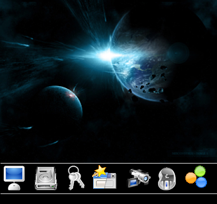Launch the video camcorder icon
The height and width of the screenshot is (204, 217).
[139, 178]
